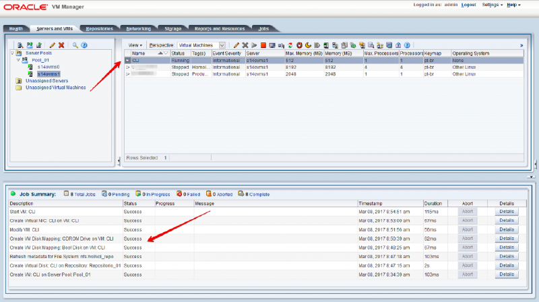Collapse the Server Pools tree node
The image size is (539, 302).
[x=12, y=53]
